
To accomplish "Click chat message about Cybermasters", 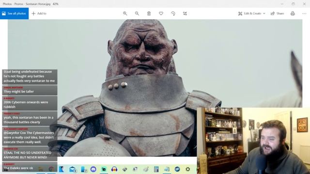I will pos(30,136).
